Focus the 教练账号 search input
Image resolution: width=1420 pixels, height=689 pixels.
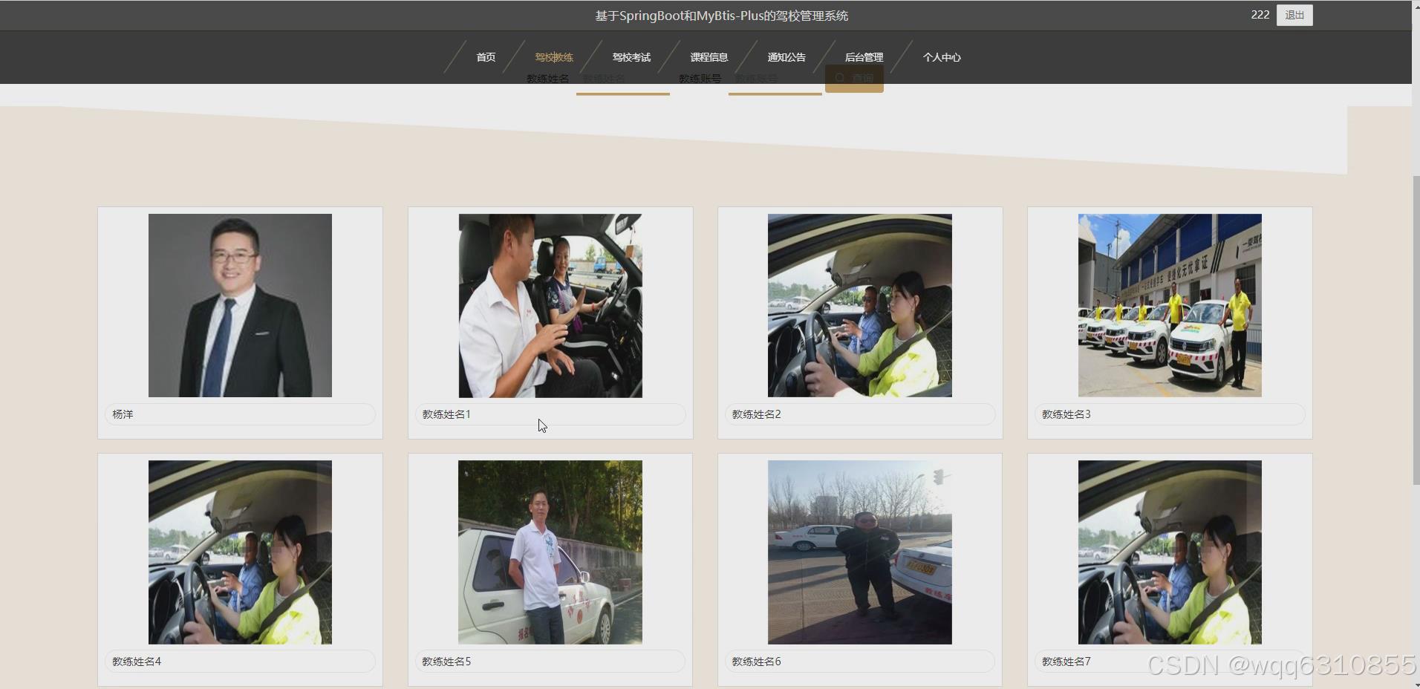(x=775, y=79)
